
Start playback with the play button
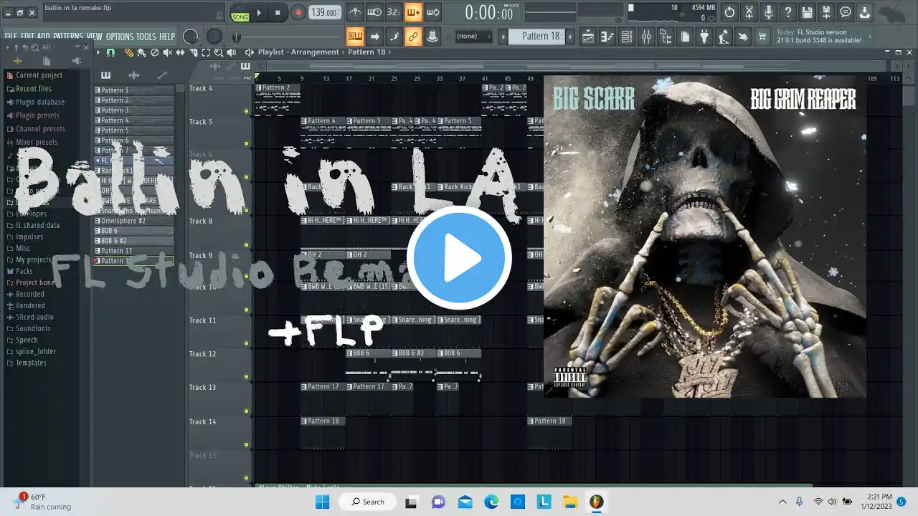point(259,12)
